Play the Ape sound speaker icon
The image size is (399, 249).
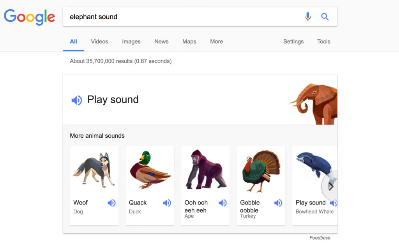point(222,203)
